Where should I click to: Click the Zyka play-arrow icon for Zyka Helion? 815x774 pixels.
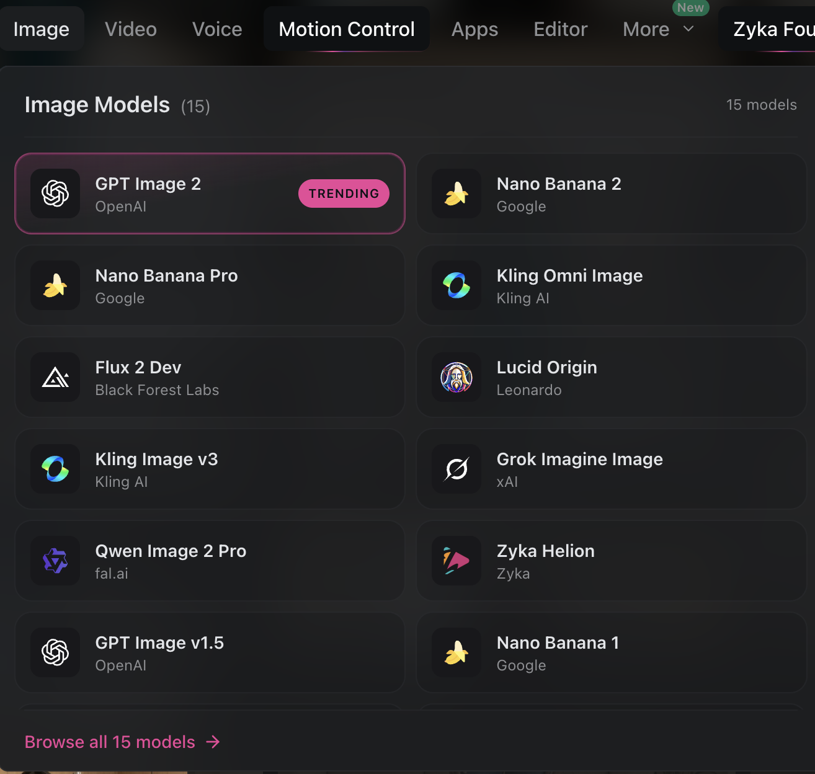(456, 561)
